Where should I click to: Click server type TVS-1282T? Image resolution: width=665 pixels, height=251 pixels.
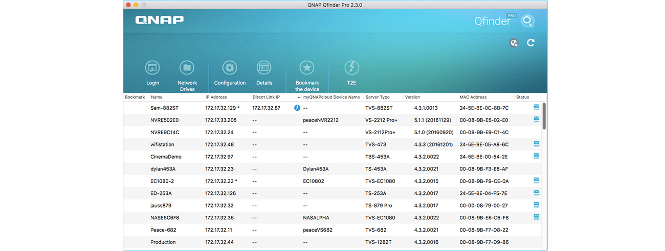point(378,242)
